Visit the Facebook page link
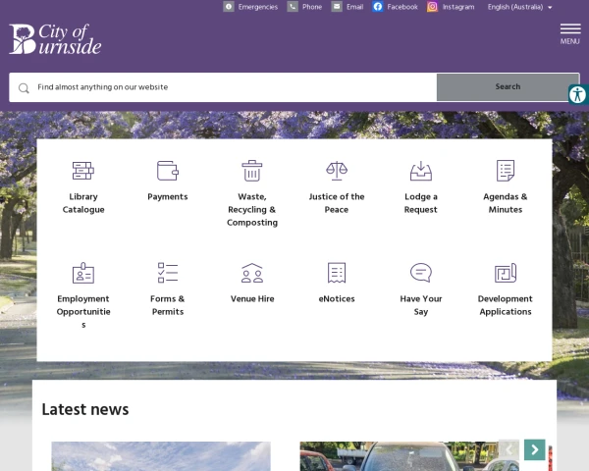 click(396, 7)
